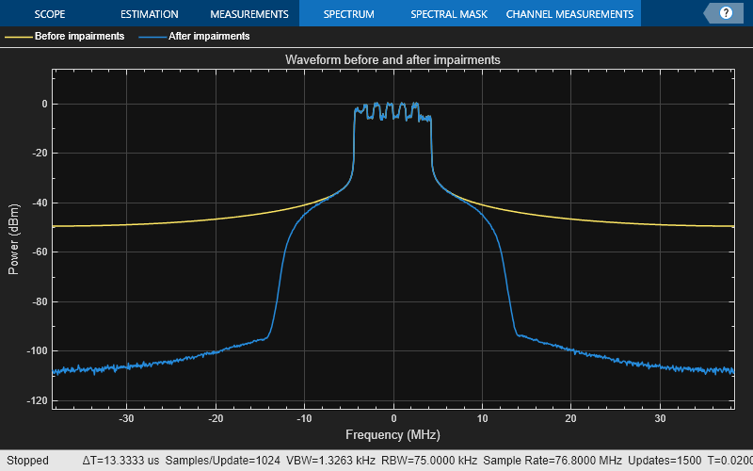
Task: Select the MEASUREMENTS tab
Action: click(249, 14)
